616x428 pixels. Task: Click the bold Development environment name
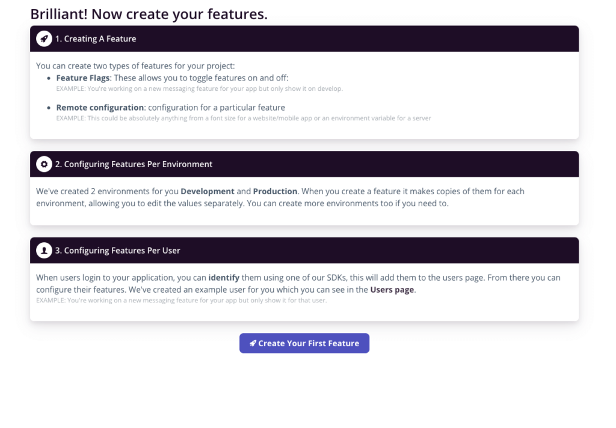(x=208, y=191)
